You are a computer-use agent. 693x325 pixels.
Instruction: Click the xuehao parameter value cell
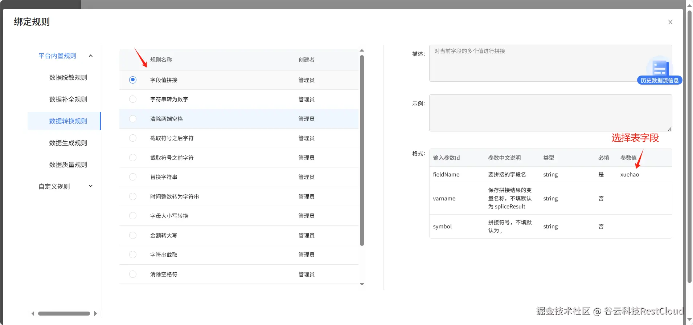630,175
